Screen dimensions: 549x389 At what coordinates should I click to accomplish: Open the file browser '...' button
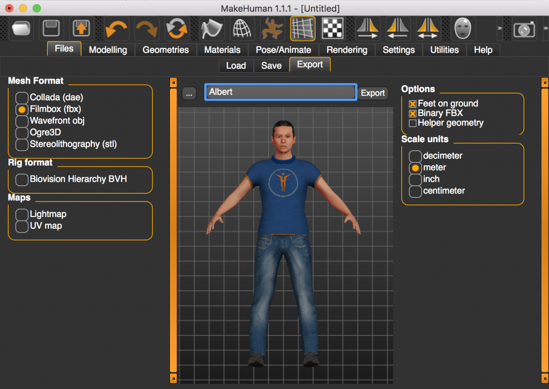tap(189, 93)
